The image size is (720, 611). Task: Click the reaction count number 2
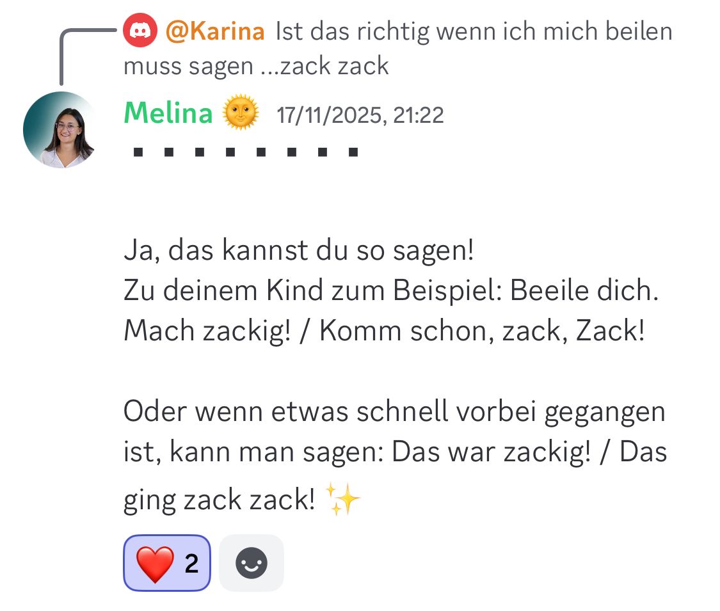coord(191,564)
